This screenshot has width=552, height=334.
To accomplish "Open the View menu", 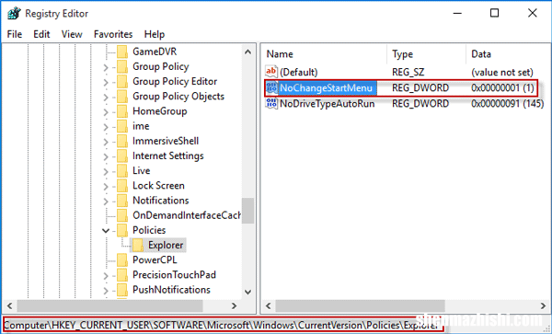I will 72,34.
